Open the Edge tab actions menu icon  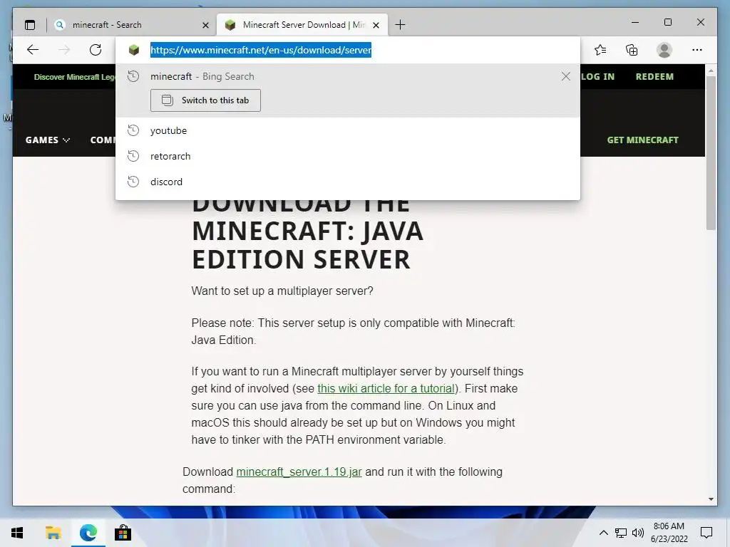[x=30, y=25]
